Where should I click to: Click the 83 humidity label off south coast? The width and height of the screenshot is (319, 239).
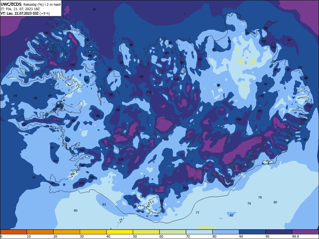pyautogui.click(x=104, y=205)
